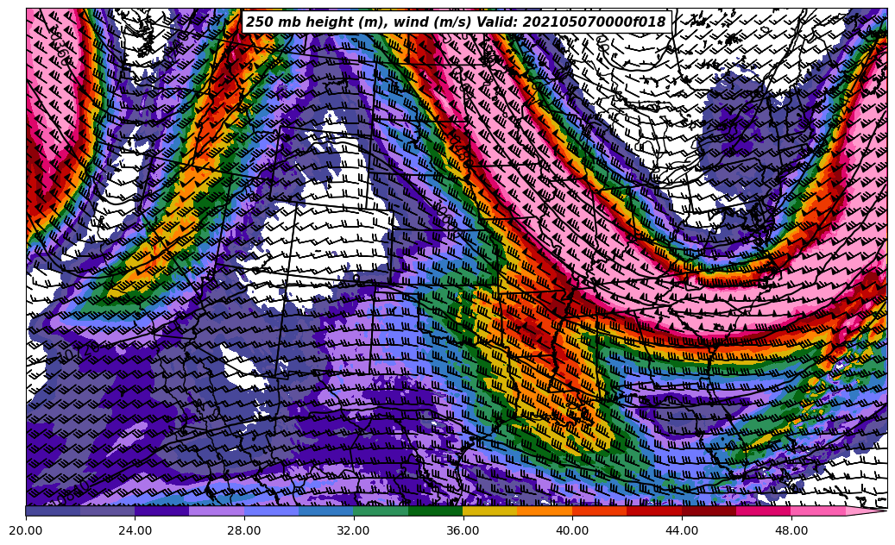This screenshot has height=545, width=895.
Task: Click the 24.00 colorbar tick label
Action: tap(136, 530)
